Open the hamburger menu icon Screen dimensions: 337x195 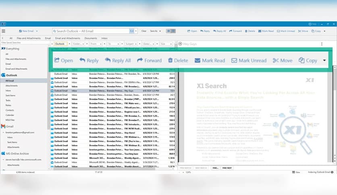[x=4, y=31]
